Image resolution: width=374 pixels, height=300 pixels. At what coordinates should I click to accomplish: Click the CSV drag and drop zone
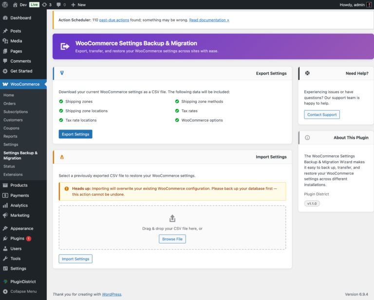tap(172, 228)
